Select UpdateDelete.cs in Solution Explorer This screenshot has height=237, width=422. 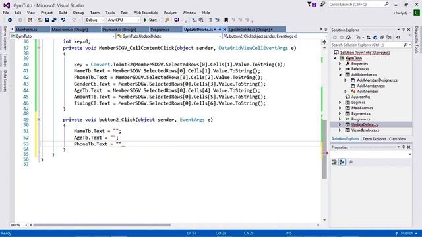[x=365, y=124]
